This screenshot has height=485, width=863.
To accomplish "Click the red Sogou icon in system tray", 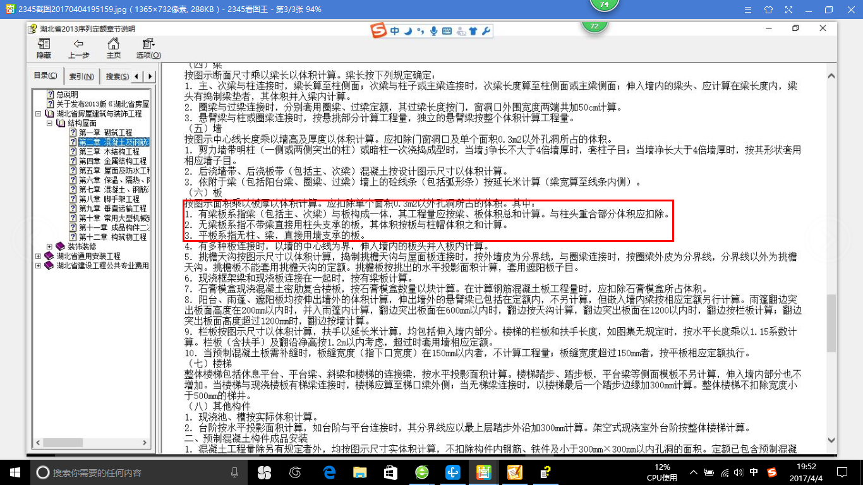I will click(x=771, y=472).
